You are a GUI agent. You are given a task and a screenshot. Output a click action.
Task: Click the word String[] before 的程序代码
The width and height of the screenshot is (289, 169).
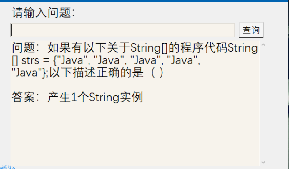(x=149, y=48)
